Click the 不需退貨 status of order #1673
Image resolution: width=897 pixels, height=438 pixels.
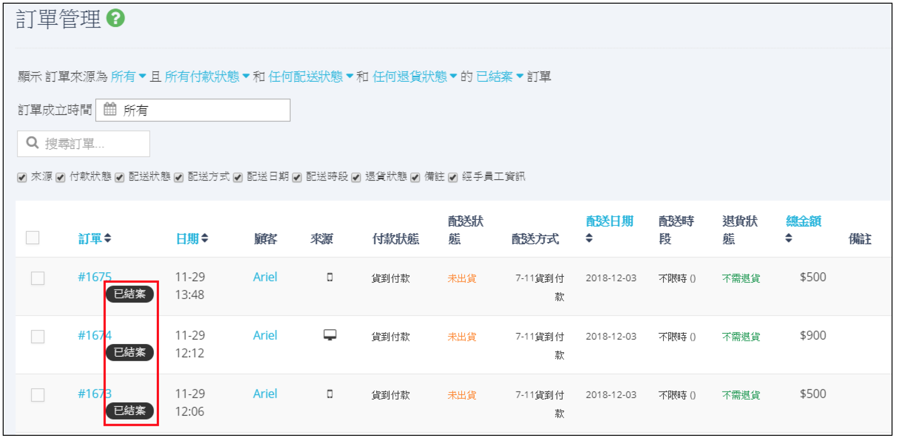[741, 395]
